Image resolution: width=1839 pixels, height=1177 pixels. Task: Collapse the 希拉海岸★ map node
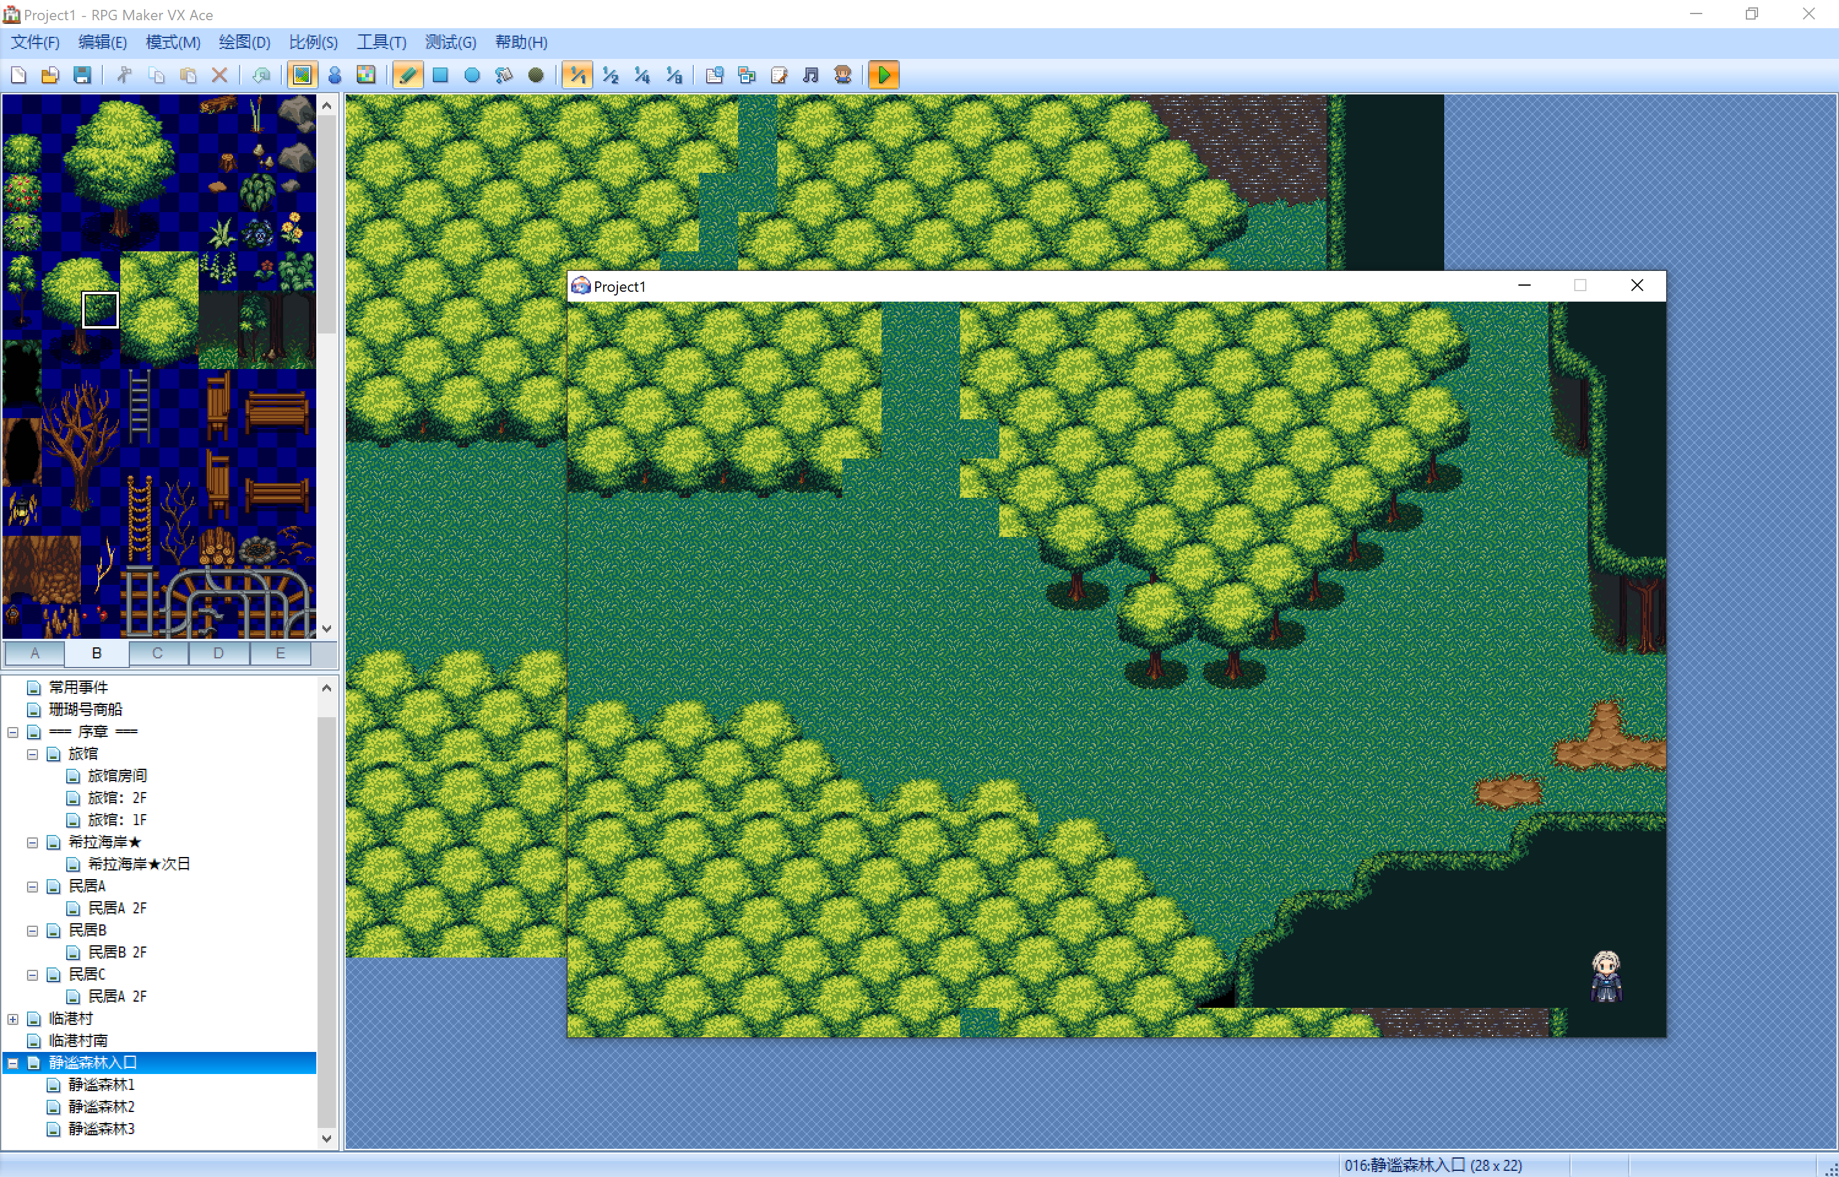(x=32, y=842)
